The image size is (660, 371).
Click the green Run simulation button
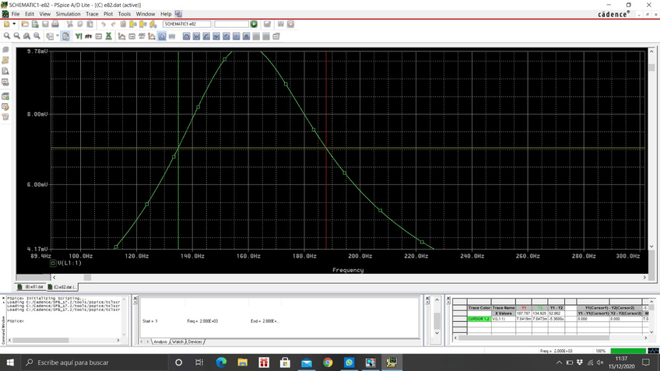pos(255,24)
